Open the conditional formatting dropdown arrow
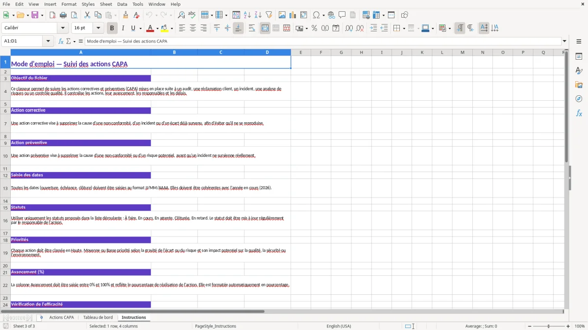Image resolution: width=588 pixels, height=330 pixels. [x=449, y=28]
